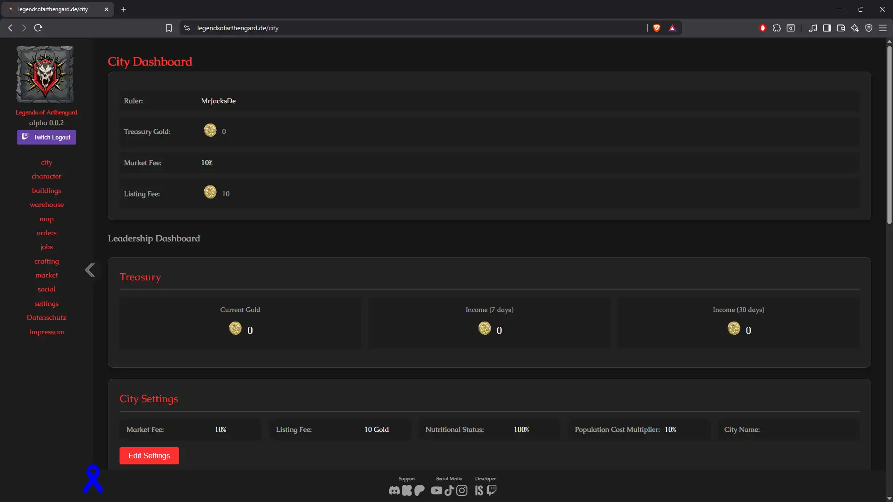The width and height of the screenshot is (893, 502).
Task: Click the YouTube icon in the footer
Action: 436,490
